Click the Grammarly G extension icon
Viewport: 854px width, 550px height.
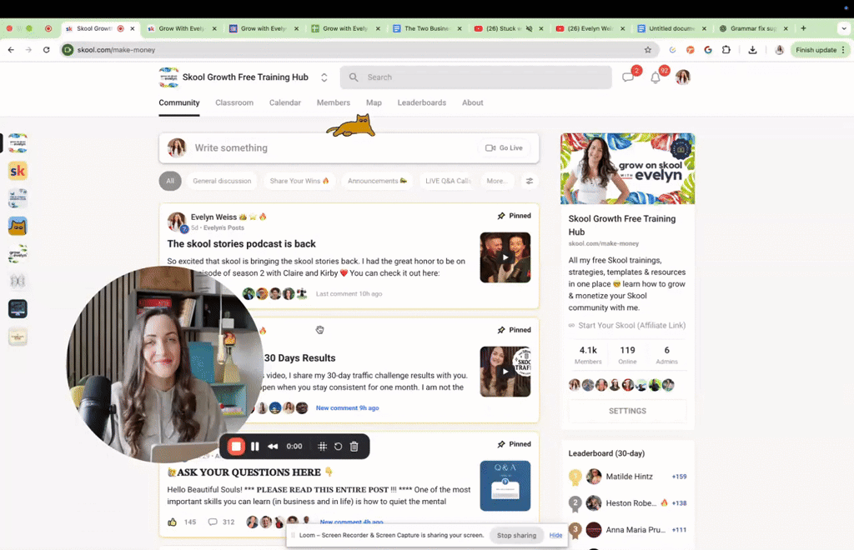(x=708, y=50)
